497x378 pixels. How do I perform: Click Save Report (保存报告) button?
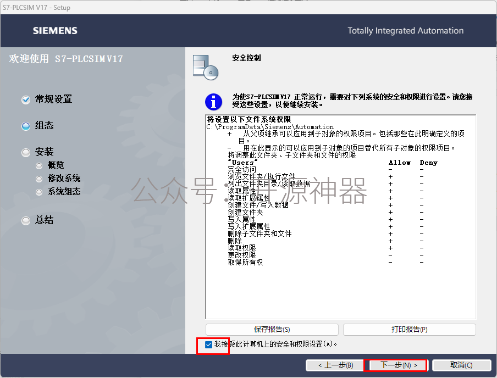272,330
